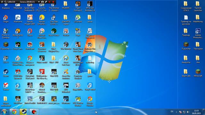Select the War Thunder icon
The height and width of the screenshot is (115, 205).
[66, 46]
